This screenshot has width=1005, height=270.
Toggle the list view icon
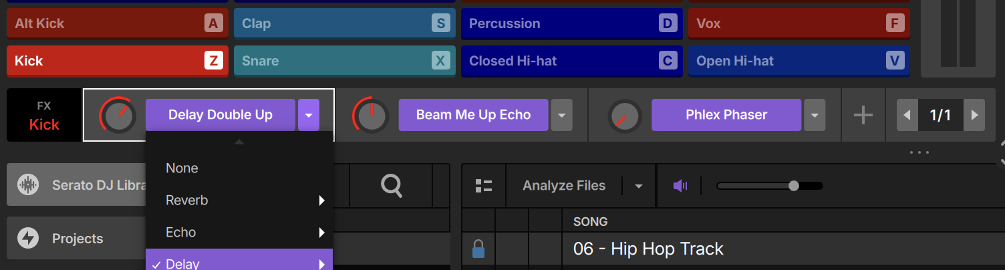[483, 186]
